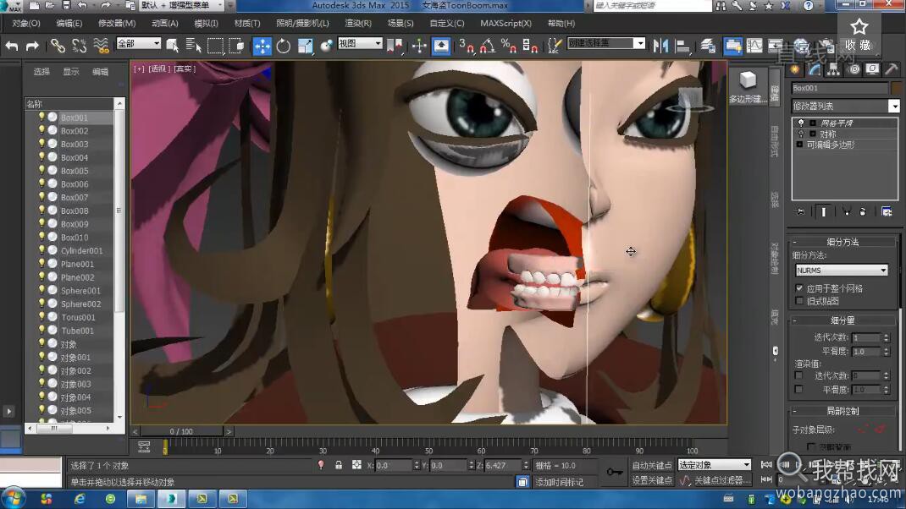Click the Configure Modifier Sets icon
The width and height of the screenshot is (906, 509).
(887, 211)
